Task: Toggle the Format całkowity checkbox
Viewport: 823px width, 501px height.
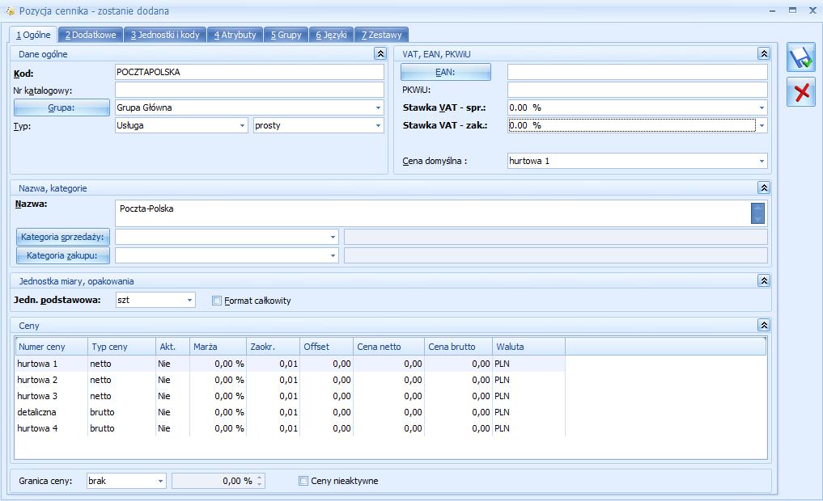Action: point(216,301)
